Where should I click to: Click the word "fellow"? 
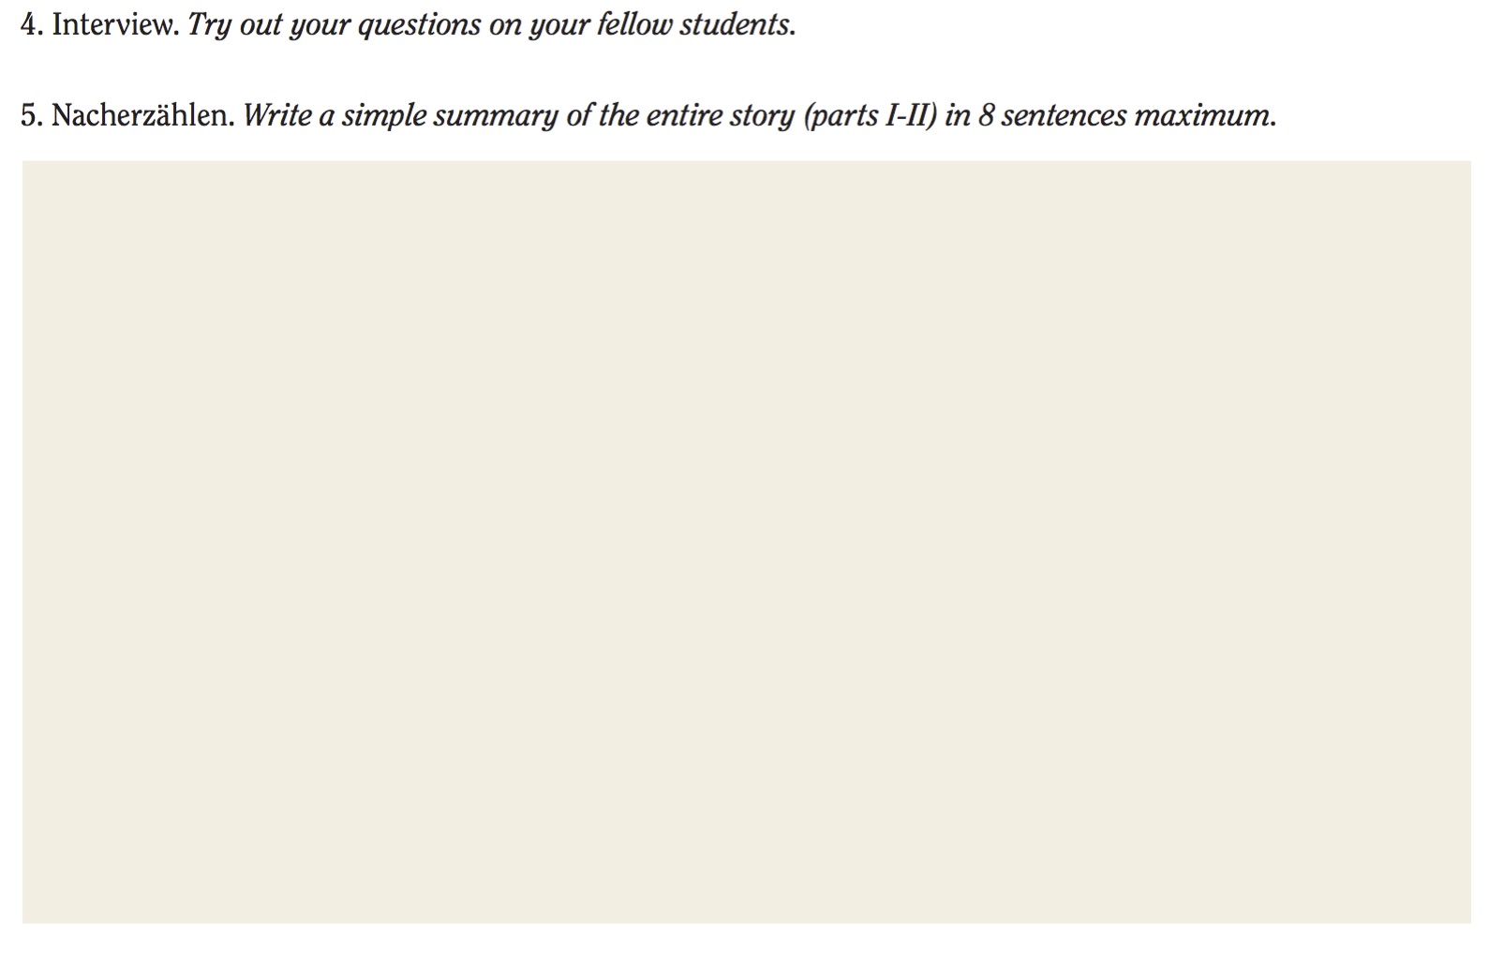coord(634,25)
